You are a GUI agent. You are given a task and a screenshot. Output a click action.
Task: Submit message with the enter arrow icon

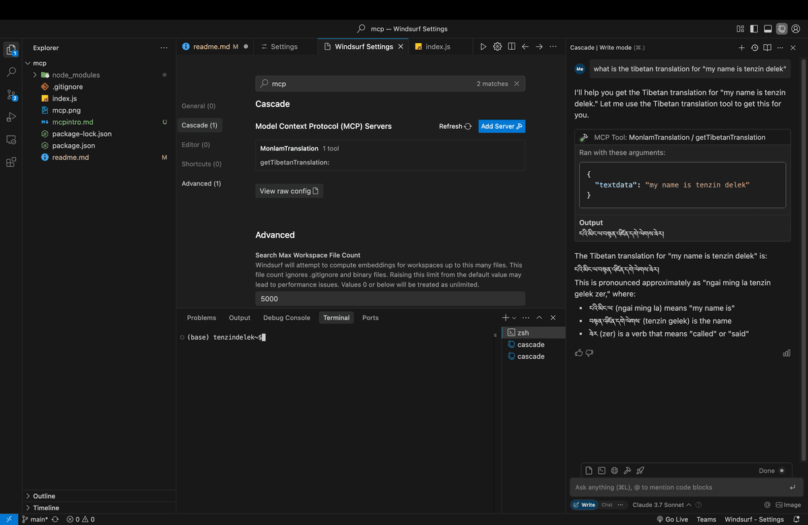[793, 487]
